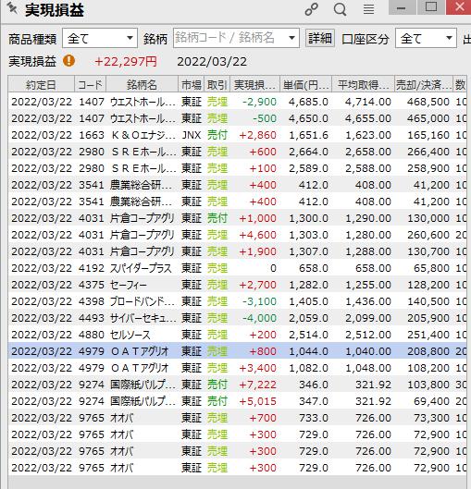Screen dimensions: 471x489
Task: Sort by the 取引 column header
Action: [217, 85]
